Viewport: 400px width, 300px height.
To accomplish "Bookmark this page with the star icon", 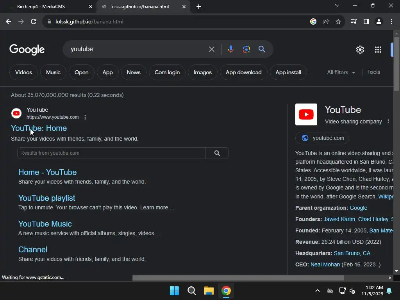I will (338, 22).
